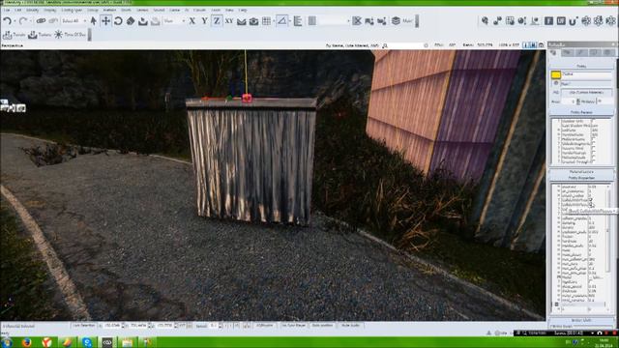The image size is (619, 348).
Task: Click the yellow entity color swatch
Action: (x=556, y=74)
